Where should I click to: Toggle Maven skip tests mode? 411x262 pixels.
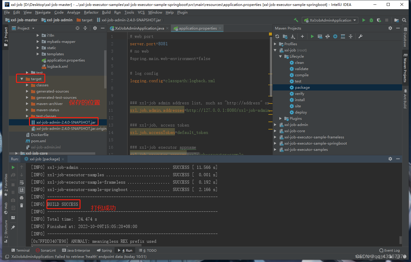coord(335,36)
